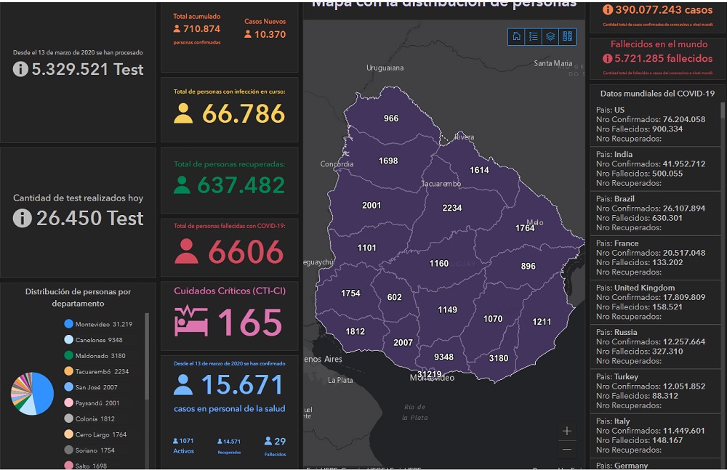The height and width of the screenshot is (470, 727).
Task: Select Maldonado's green legend swatch
Action: coord(68,355)
